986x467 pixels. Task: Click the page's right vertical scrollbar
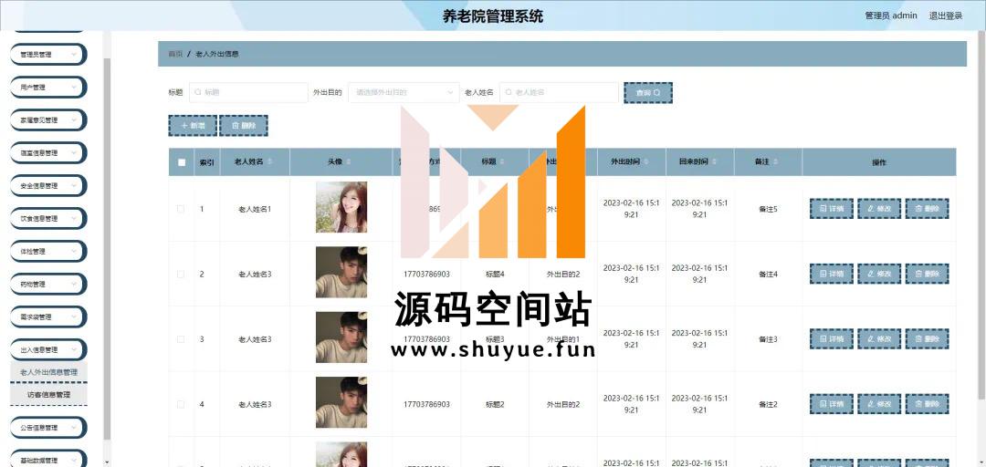tap(981, 213)
